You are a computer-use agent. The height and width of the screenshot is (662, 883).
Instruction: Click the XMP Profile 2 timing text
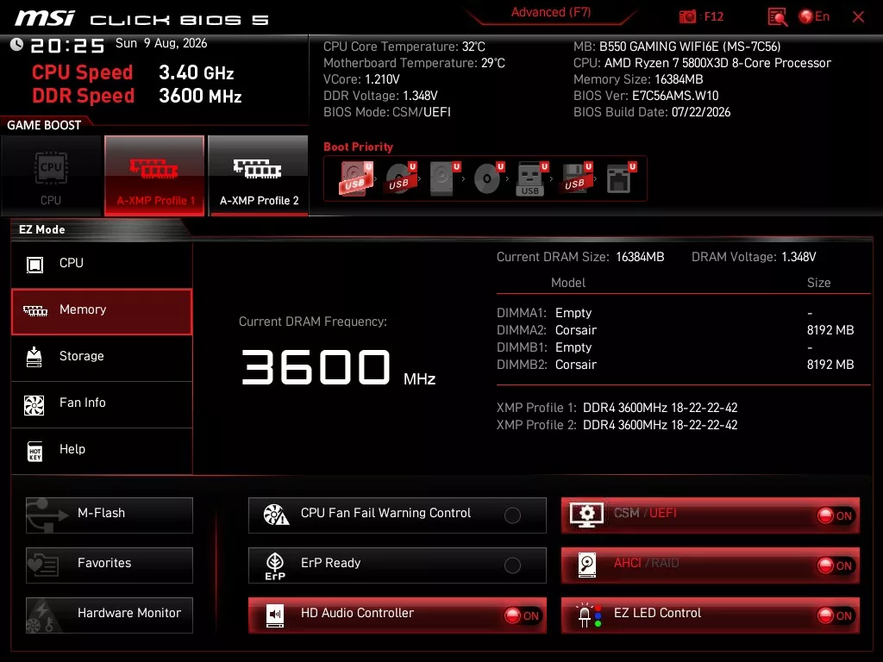(660, 425)
